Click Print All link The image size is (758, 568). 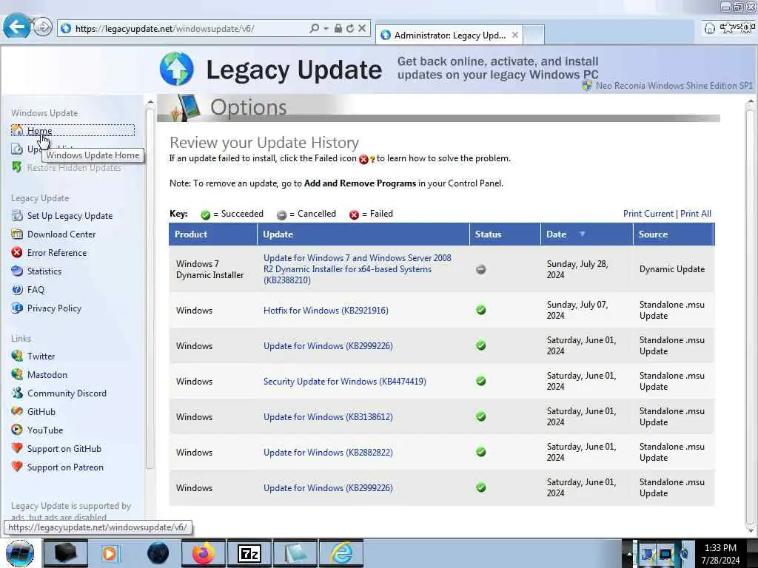695,214
